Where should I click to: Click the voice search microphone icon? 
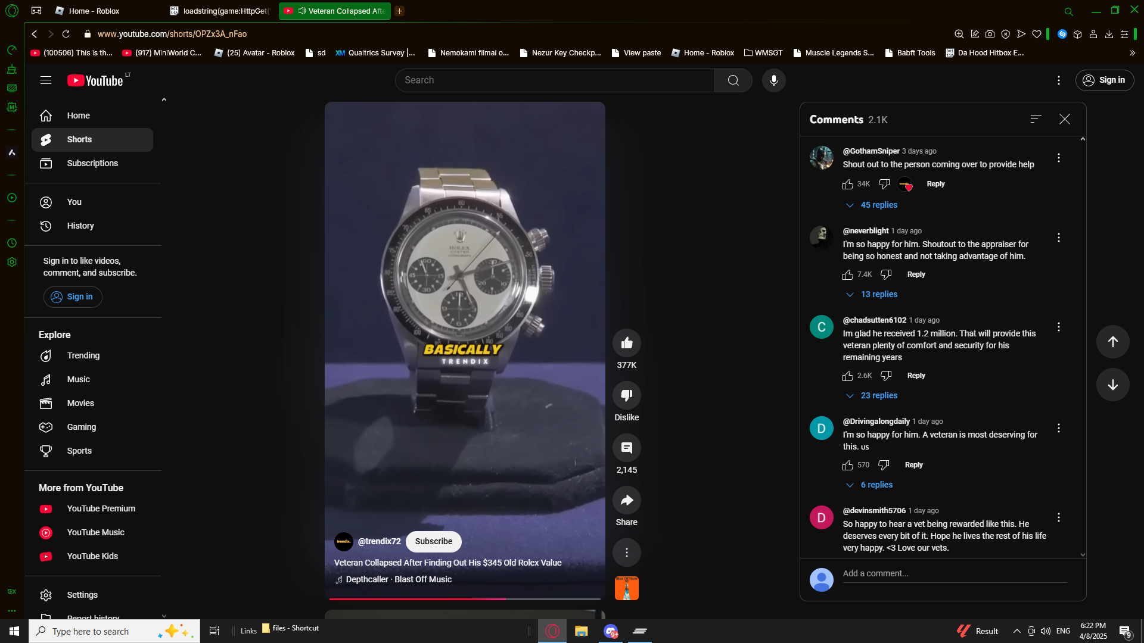773,80
